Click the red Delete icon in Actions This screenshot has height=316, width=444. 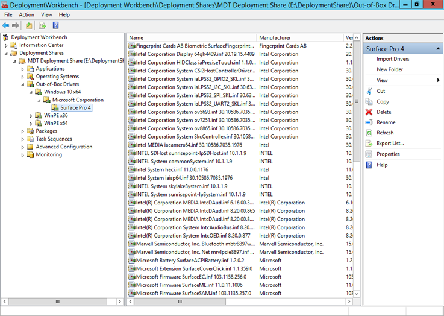tap(369, 112)
